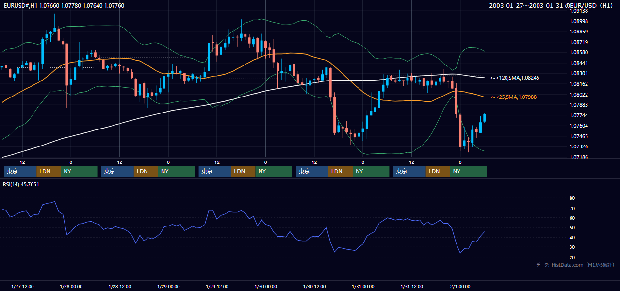This screenshot has height=291, width=620.
Task: Click price level 1.08859 on axis
Action: (579, 32)
